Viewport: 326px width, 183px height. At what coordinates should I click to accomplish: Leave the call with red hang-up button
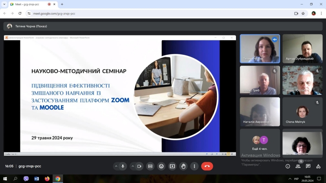pyautogui.click(x=207, y=166)
